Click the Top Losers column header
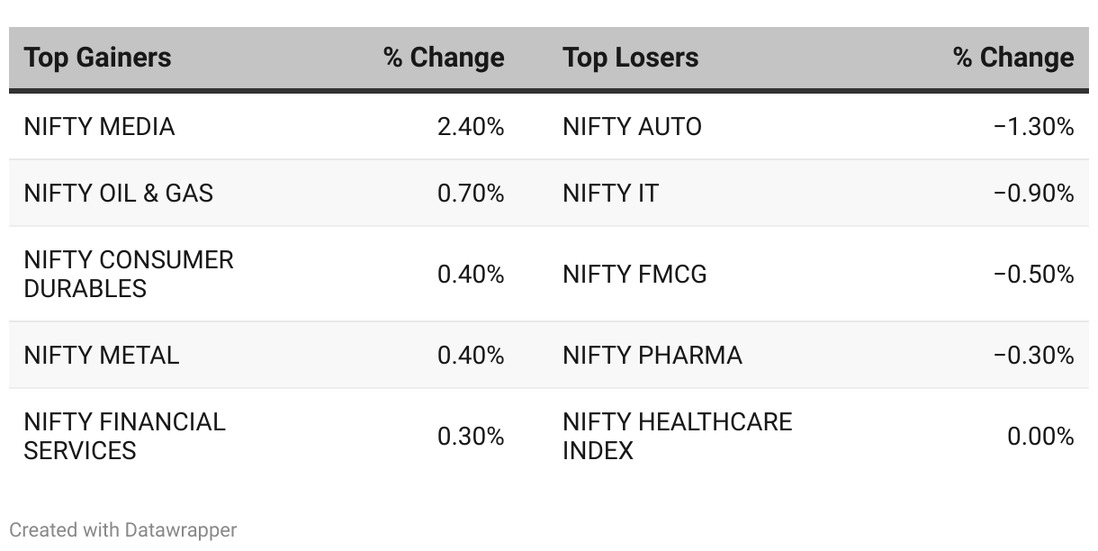The height and width of the screenshot is (551, 1098). pyautogui.click(x=630, y=58)
